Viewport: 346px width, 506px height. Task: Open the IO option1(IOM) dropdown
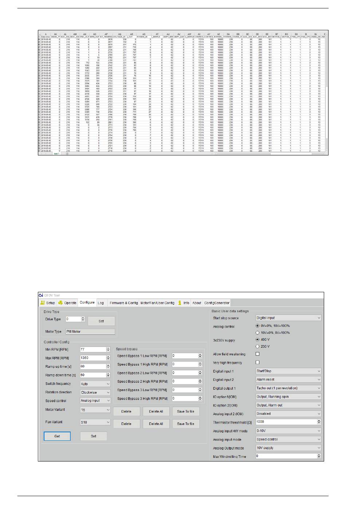(x=288, y=397)
